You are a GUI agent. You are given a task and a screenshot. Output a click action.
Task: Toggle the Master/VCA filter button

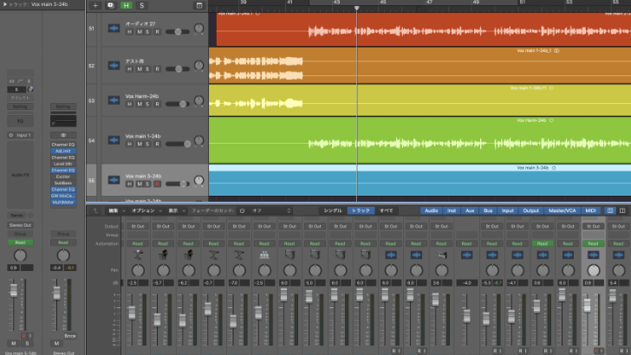pyautogui.click(x=563, y=210)
